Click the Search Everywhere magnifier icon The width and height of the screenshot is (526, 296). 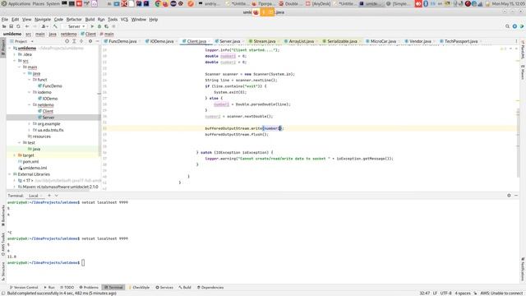pyautogui.click(x=507, y=26)
